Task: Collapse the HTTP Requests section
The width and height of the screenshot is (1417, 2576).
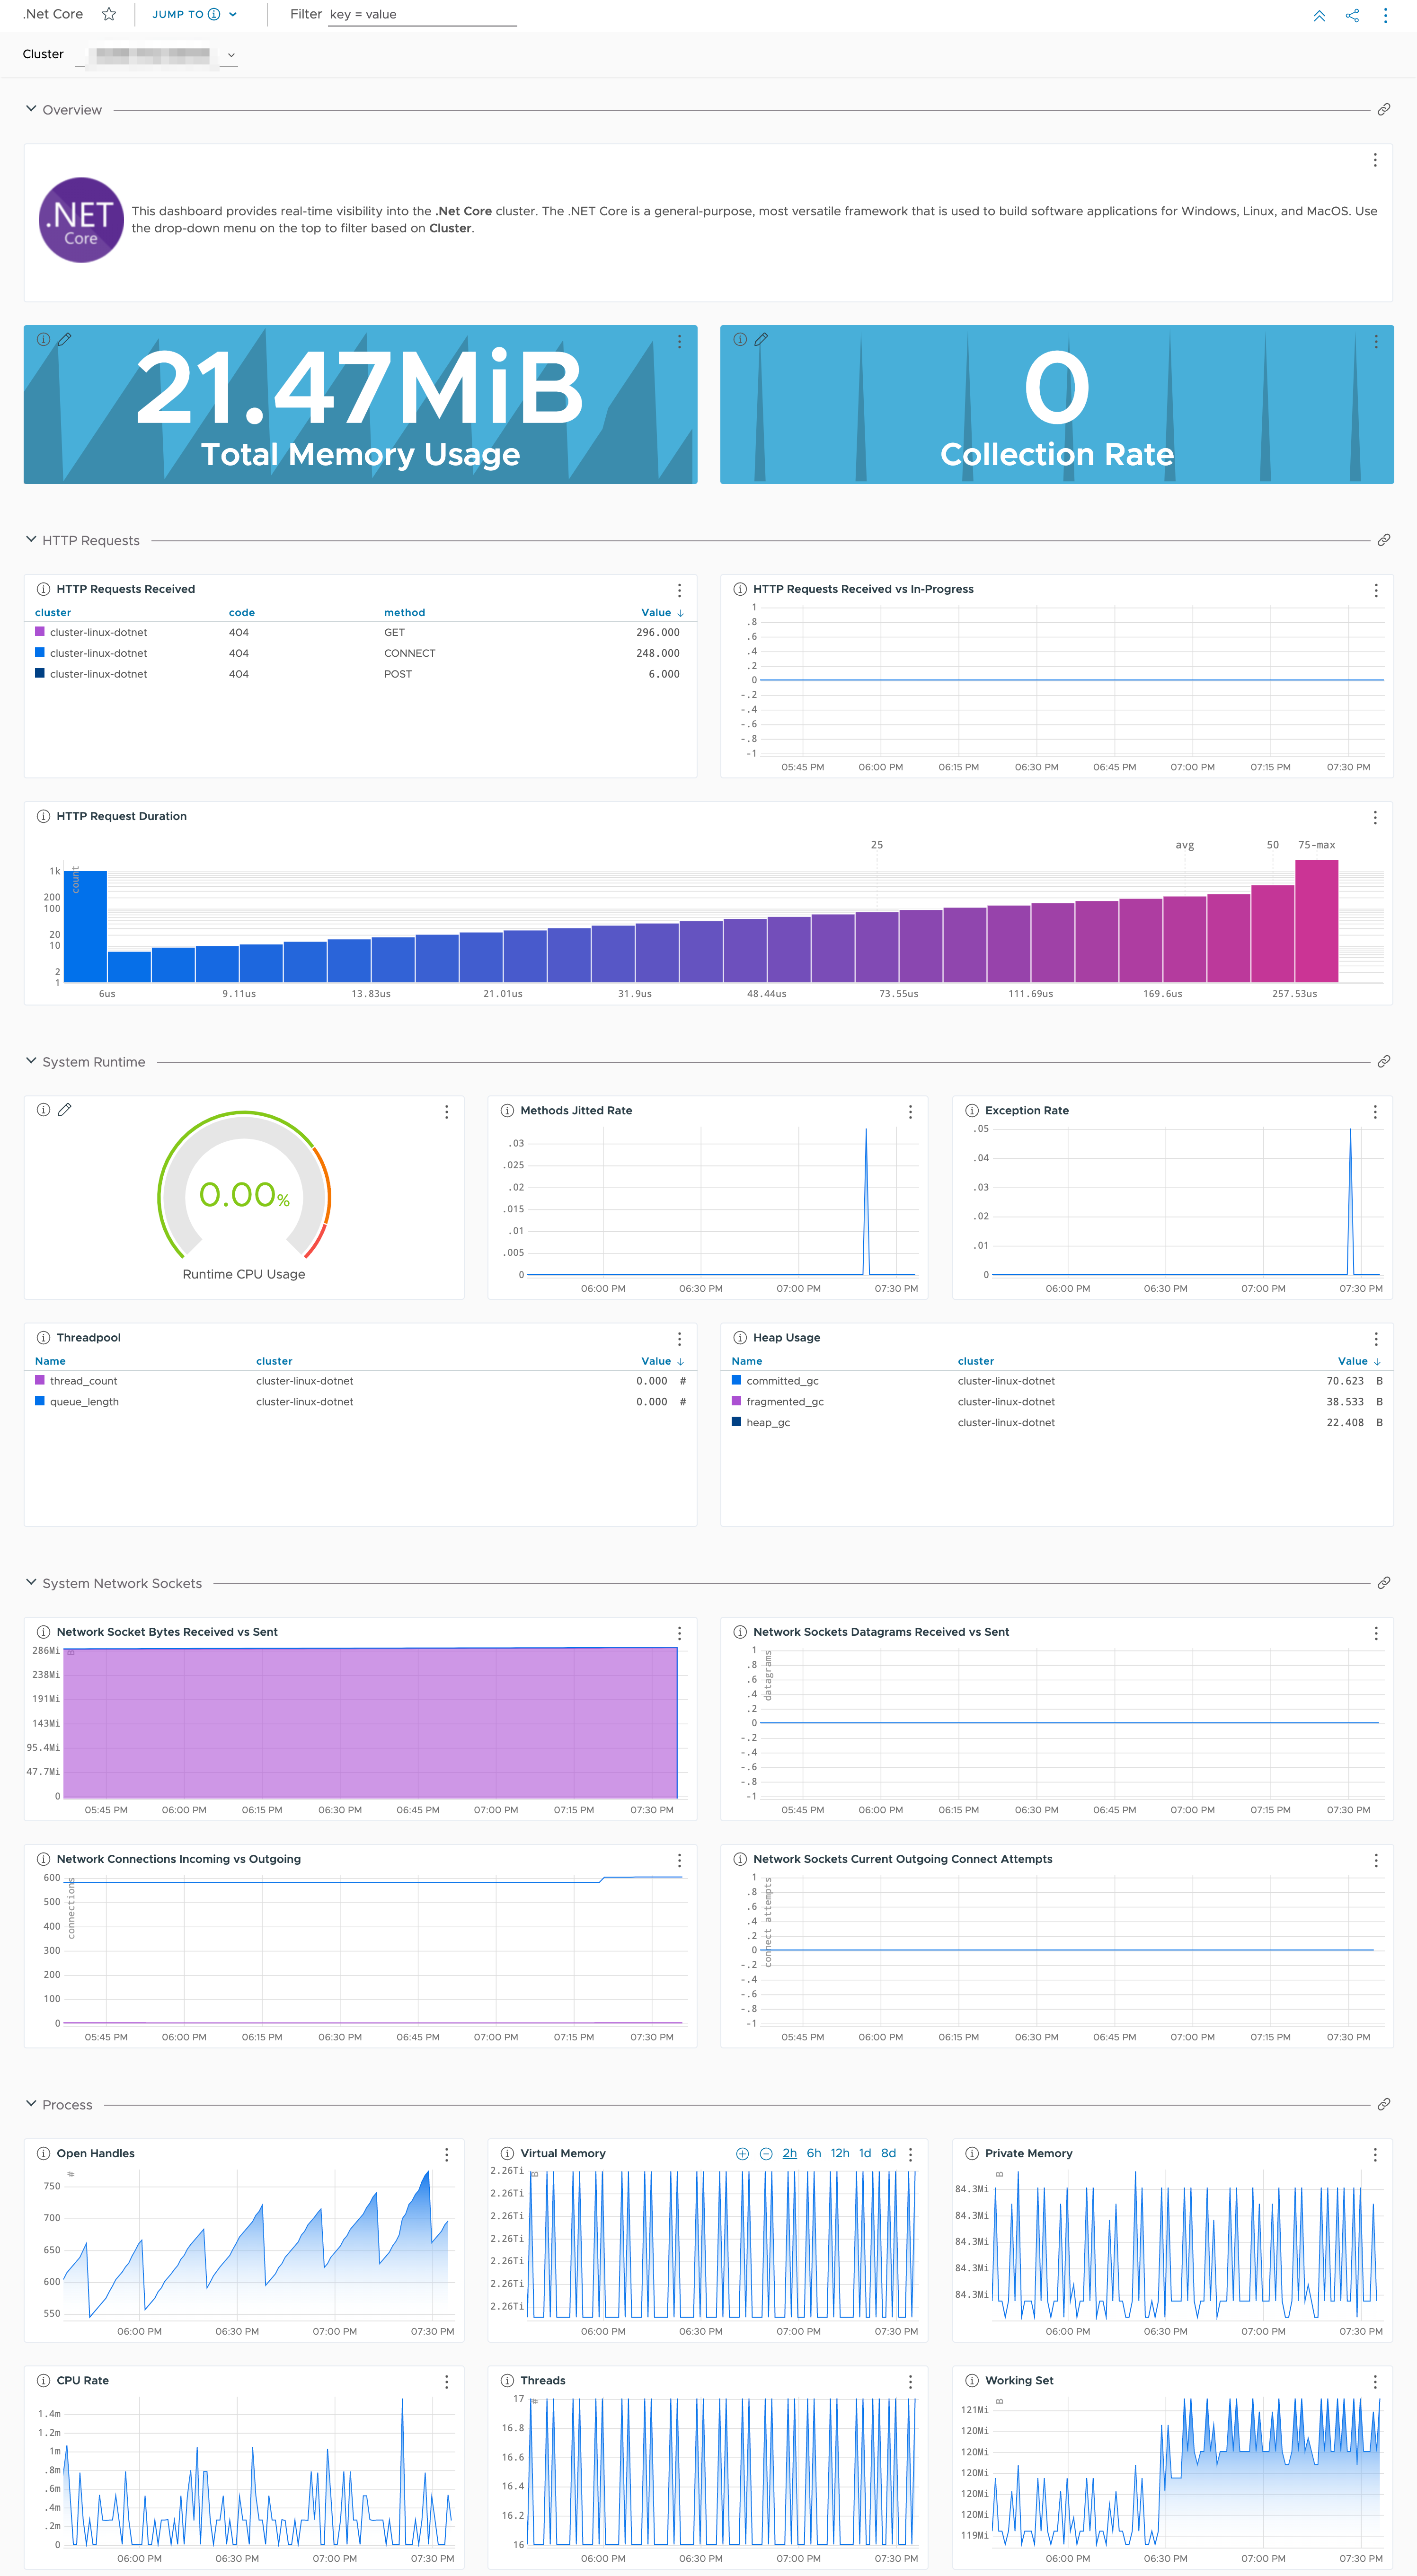Action: [31, 539]
